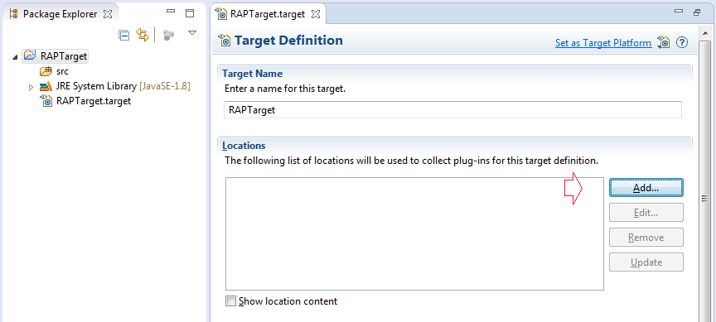Image resolution: width=716 pixels, height=322 pixels.
Task: Close the RAPTarget.target editor tab
Action: [316, 14]
